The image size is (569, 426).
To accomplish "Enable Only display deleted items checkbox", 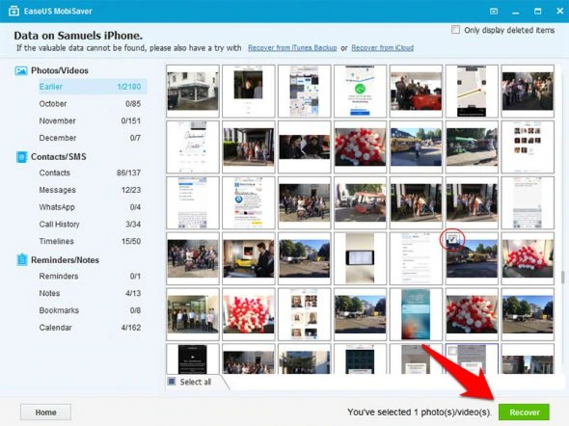I will pyautogui.click(x=455, y=30).
